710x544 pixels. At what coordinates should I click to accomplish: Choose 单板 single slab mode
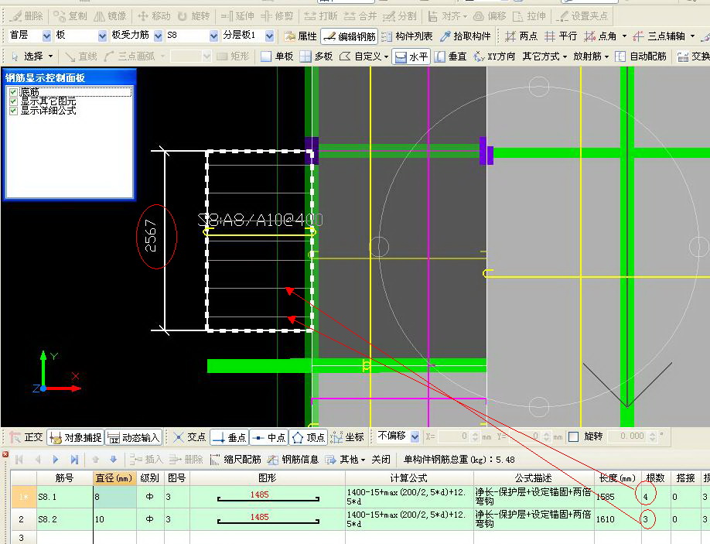(x=277, y=56)
